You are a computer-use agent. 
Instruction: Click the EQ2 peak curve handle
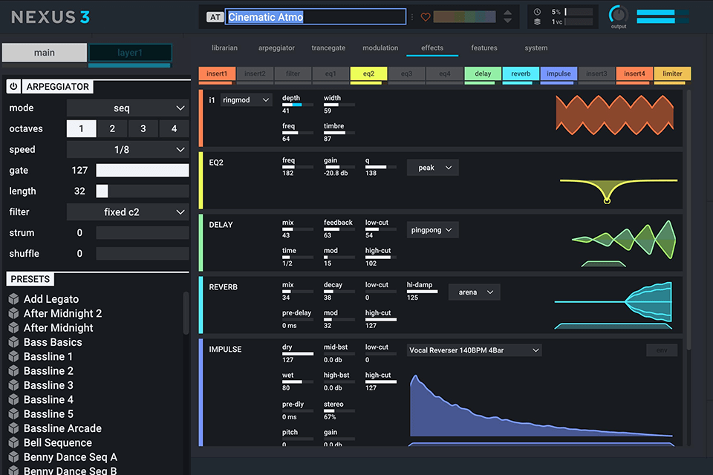coord(607,200)
